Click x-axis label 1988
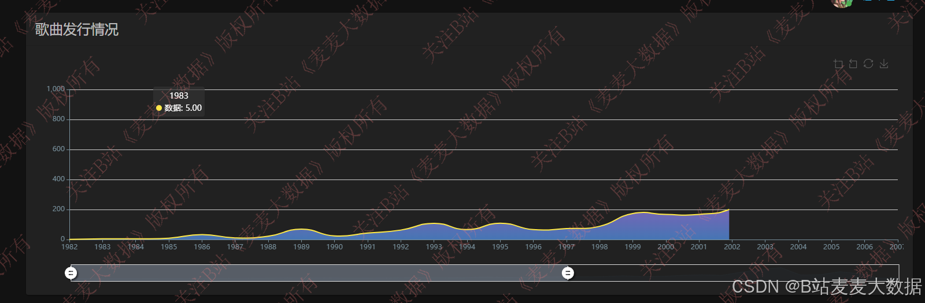The image size is (925, 303). click(x=268, y=246)
